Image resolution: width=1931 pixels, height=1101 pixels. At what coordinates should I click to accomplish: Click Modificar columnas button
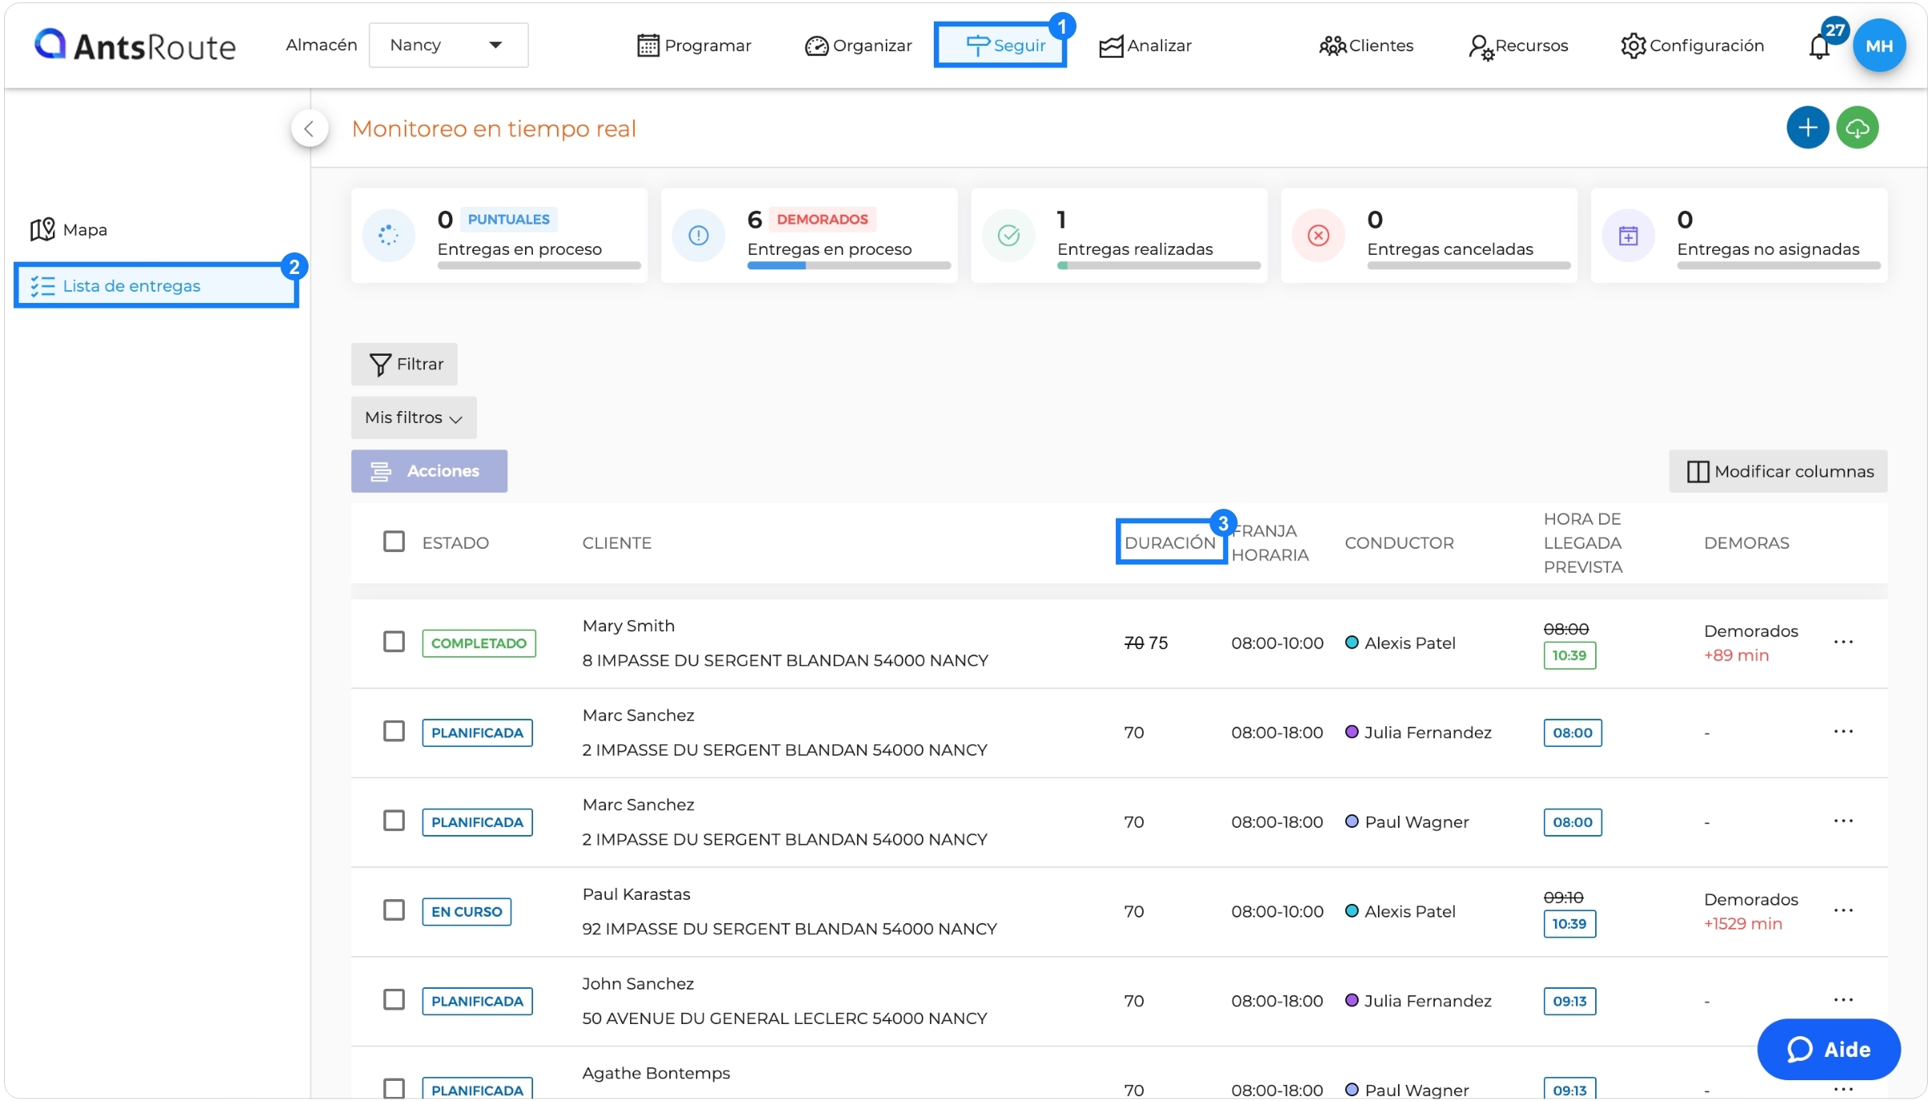coord(1778,471)
